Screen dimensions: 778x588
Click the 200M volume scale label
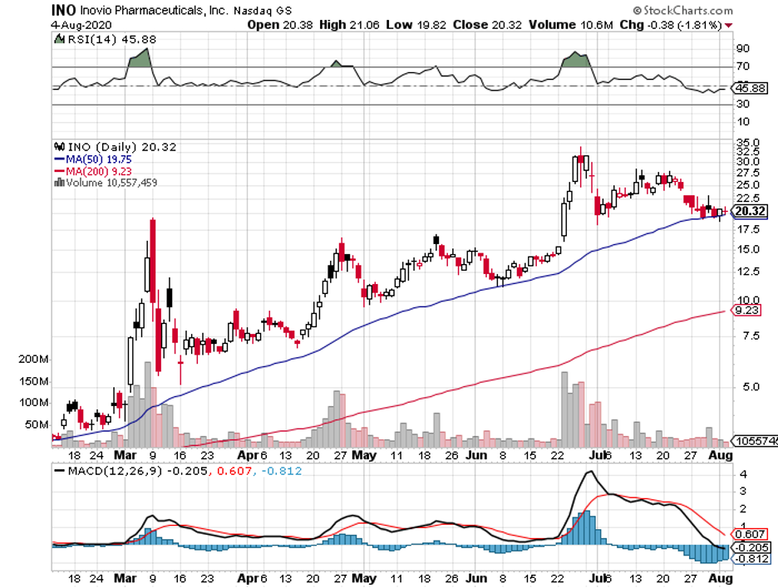pos(34,359)
